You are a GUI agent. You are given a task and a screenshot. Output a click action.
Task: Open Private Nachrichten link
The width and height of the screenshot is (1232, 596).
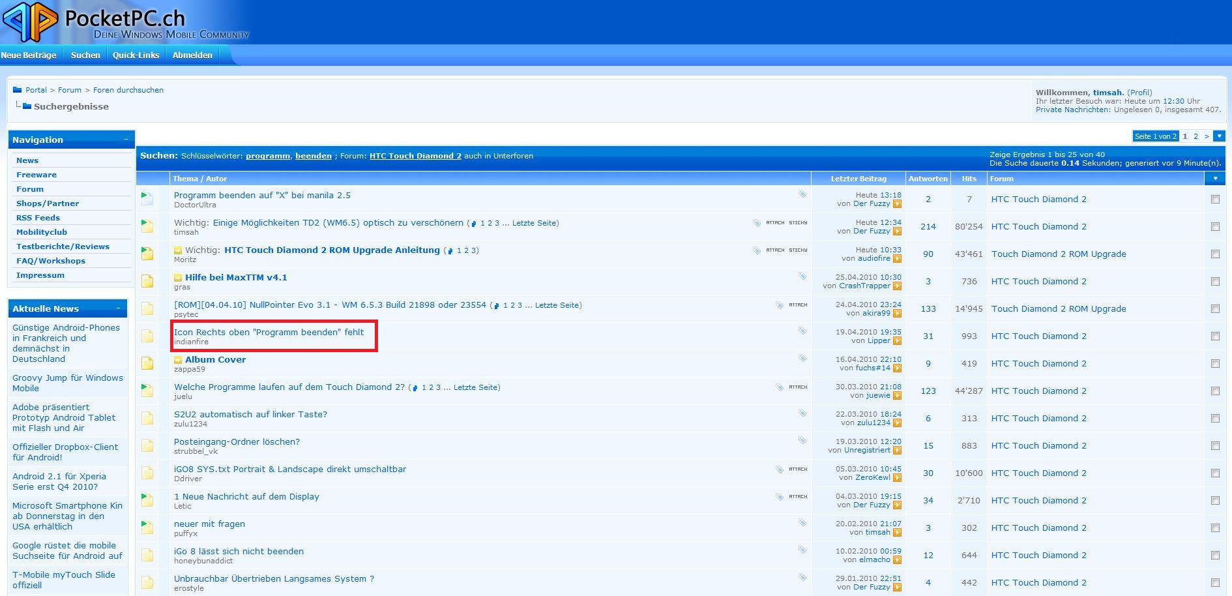tap(1072, 110)
